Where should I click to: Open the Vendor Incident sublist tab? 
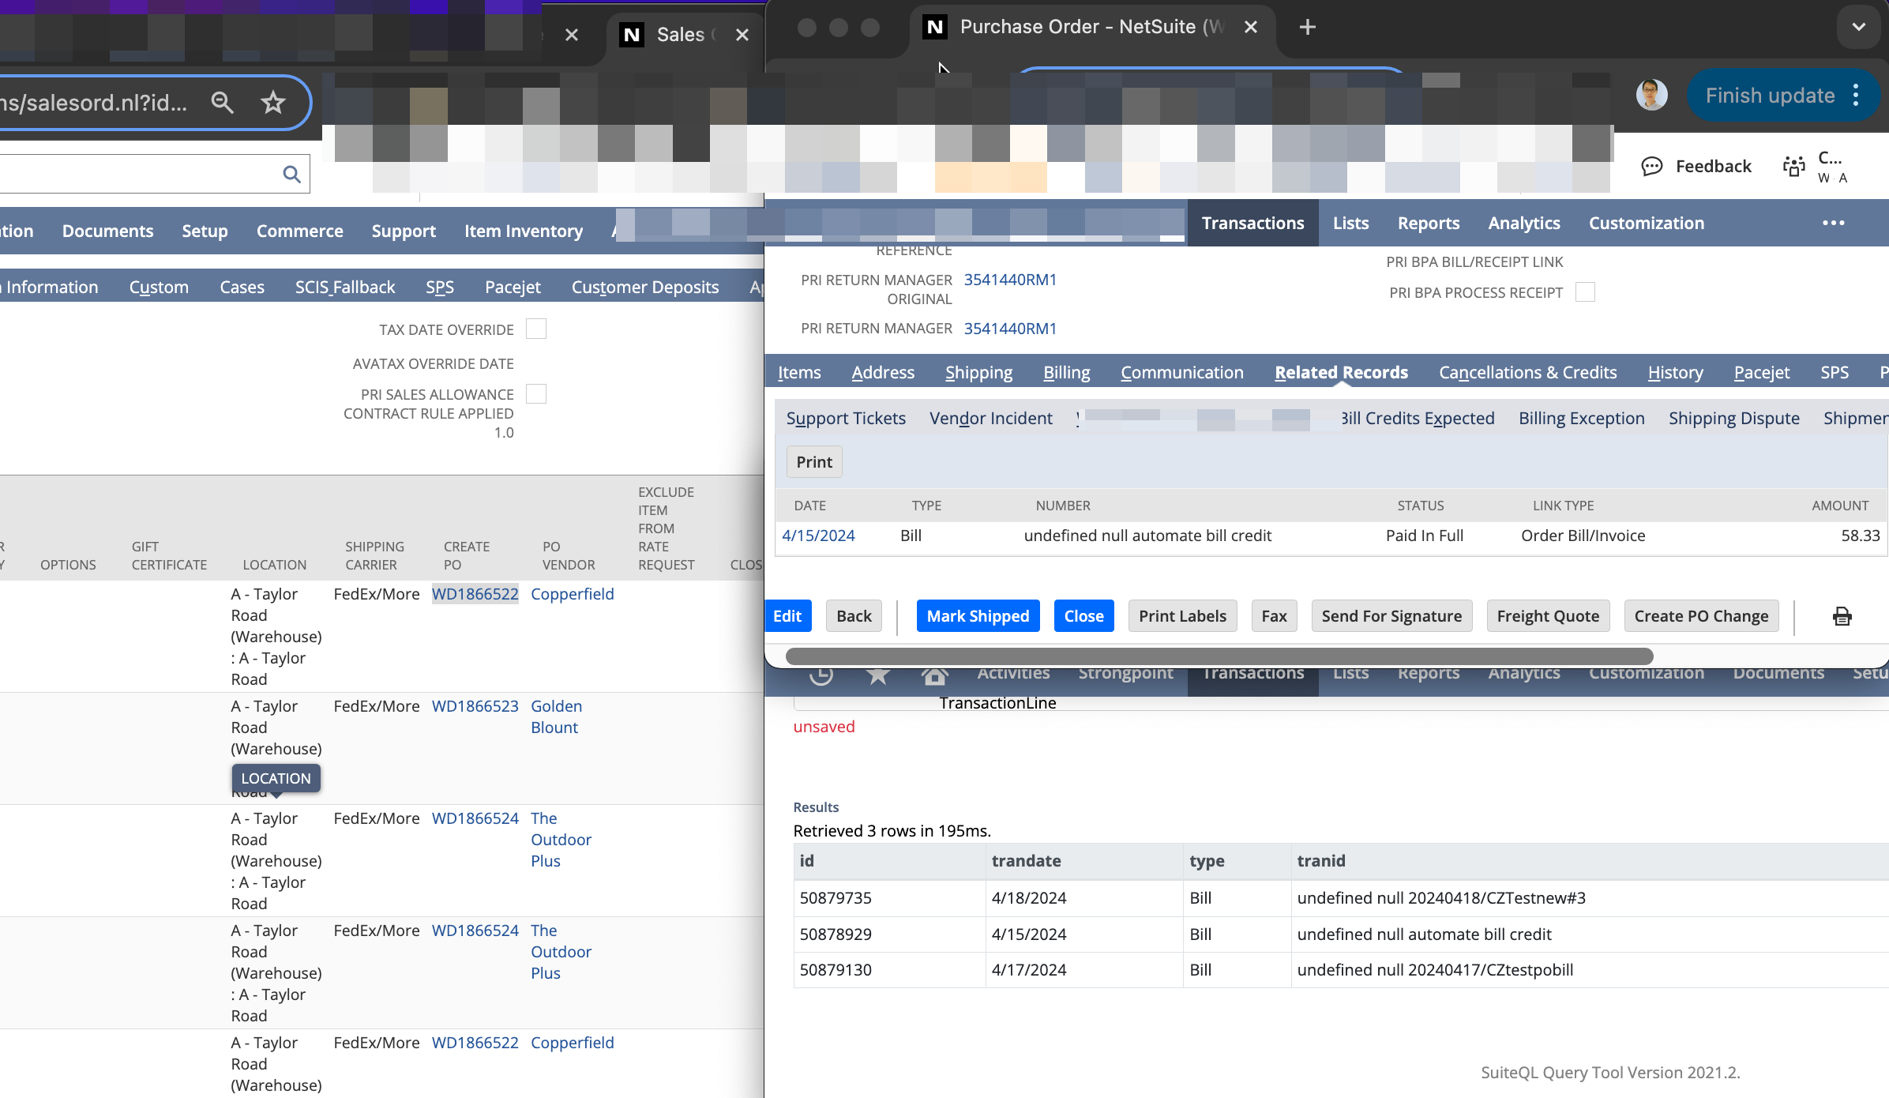click(991, 418)
